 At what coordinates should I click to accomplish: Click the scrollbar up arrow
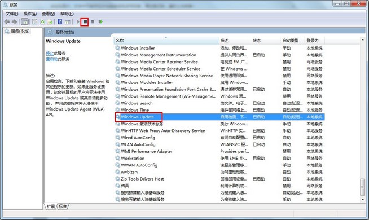click(x=363, y=40)
